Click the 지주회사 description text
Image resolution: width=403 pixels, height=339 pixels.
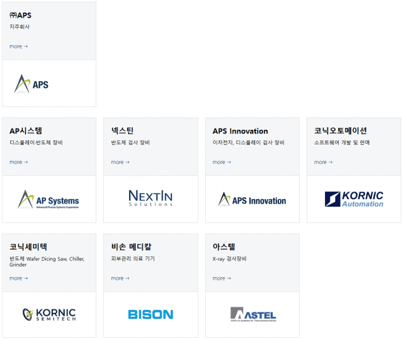[x=20, y=26]
